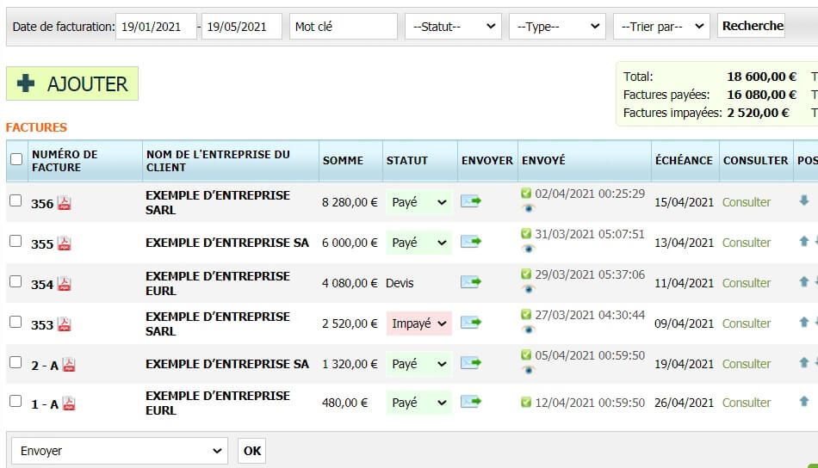Open the --Type-- filter dropdown
The image size is (818, 468).
tap(557, 27)
